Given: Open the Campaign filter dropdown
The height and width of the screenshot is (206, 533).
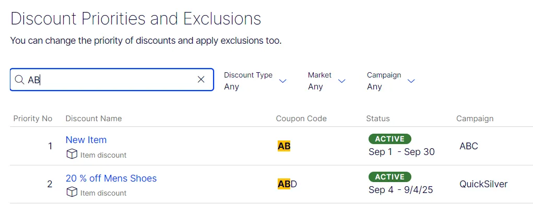Looking at the screenshot, I should point(391,81).
